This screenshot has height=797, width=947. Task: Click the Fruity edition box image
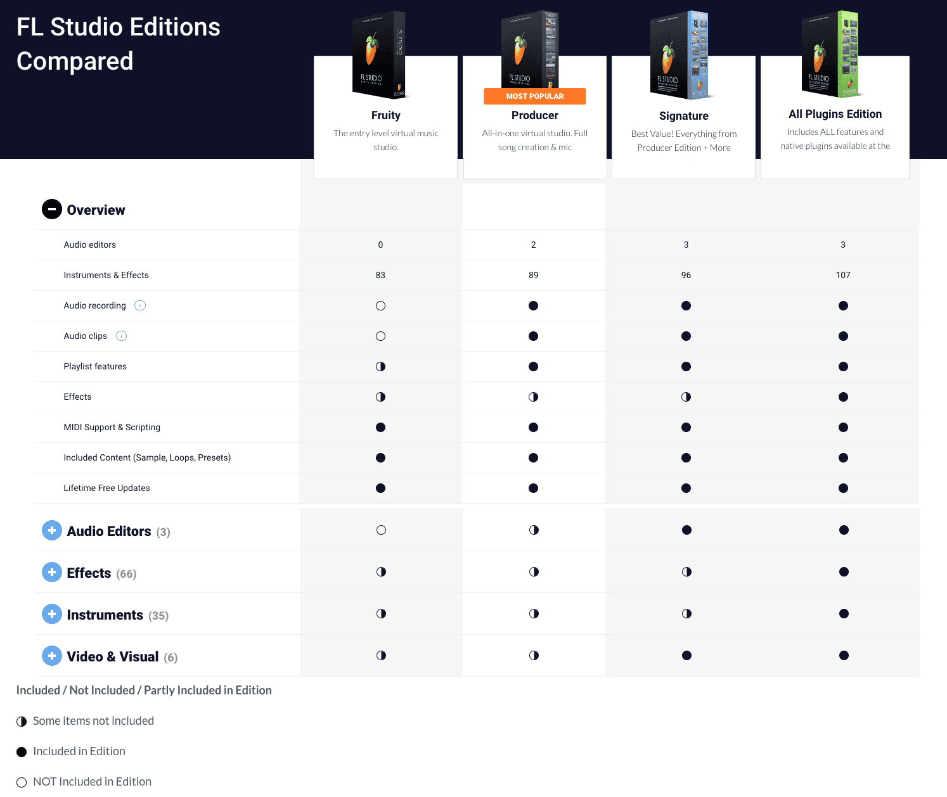click(380, 56)
